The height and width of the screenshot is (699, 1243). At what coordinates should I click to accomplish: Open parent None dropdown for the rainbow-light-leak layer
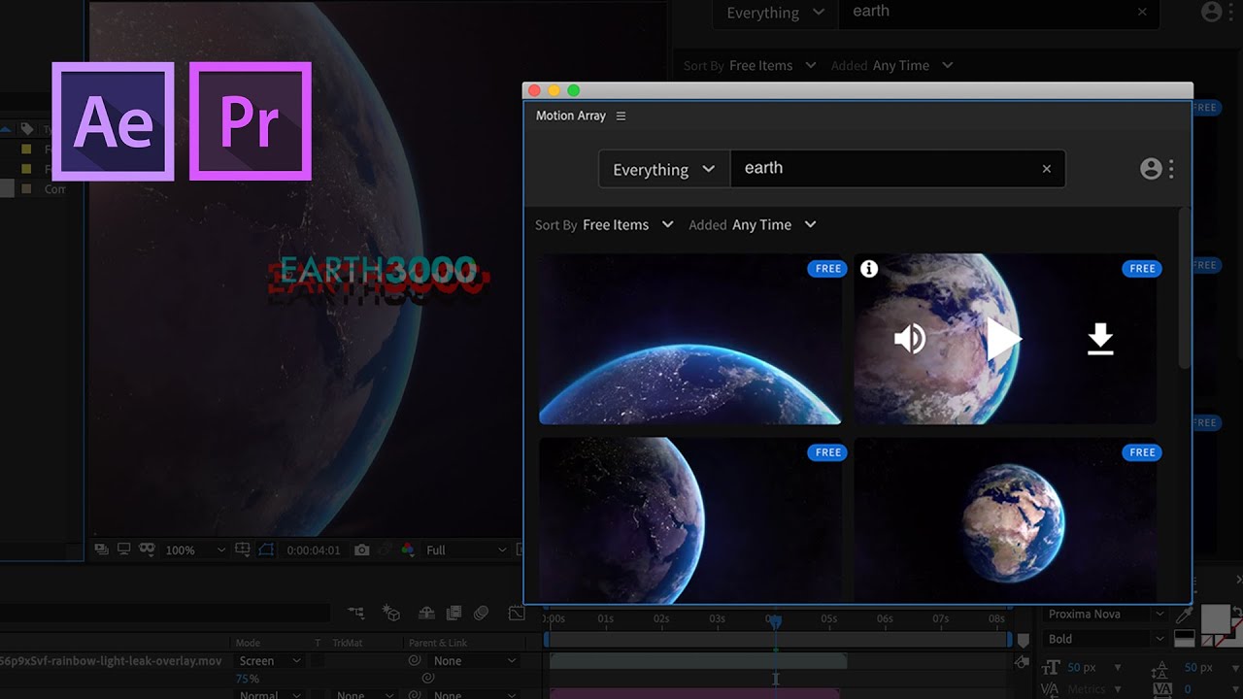click(475, 661)
